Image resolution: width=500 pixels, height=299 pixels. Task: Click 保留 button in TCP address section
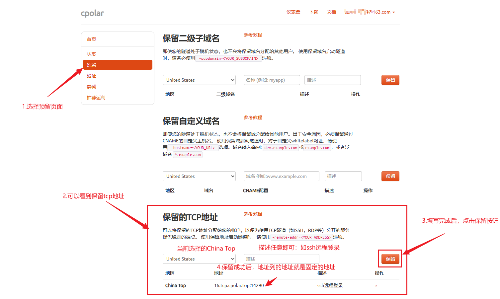pos(390,259)
